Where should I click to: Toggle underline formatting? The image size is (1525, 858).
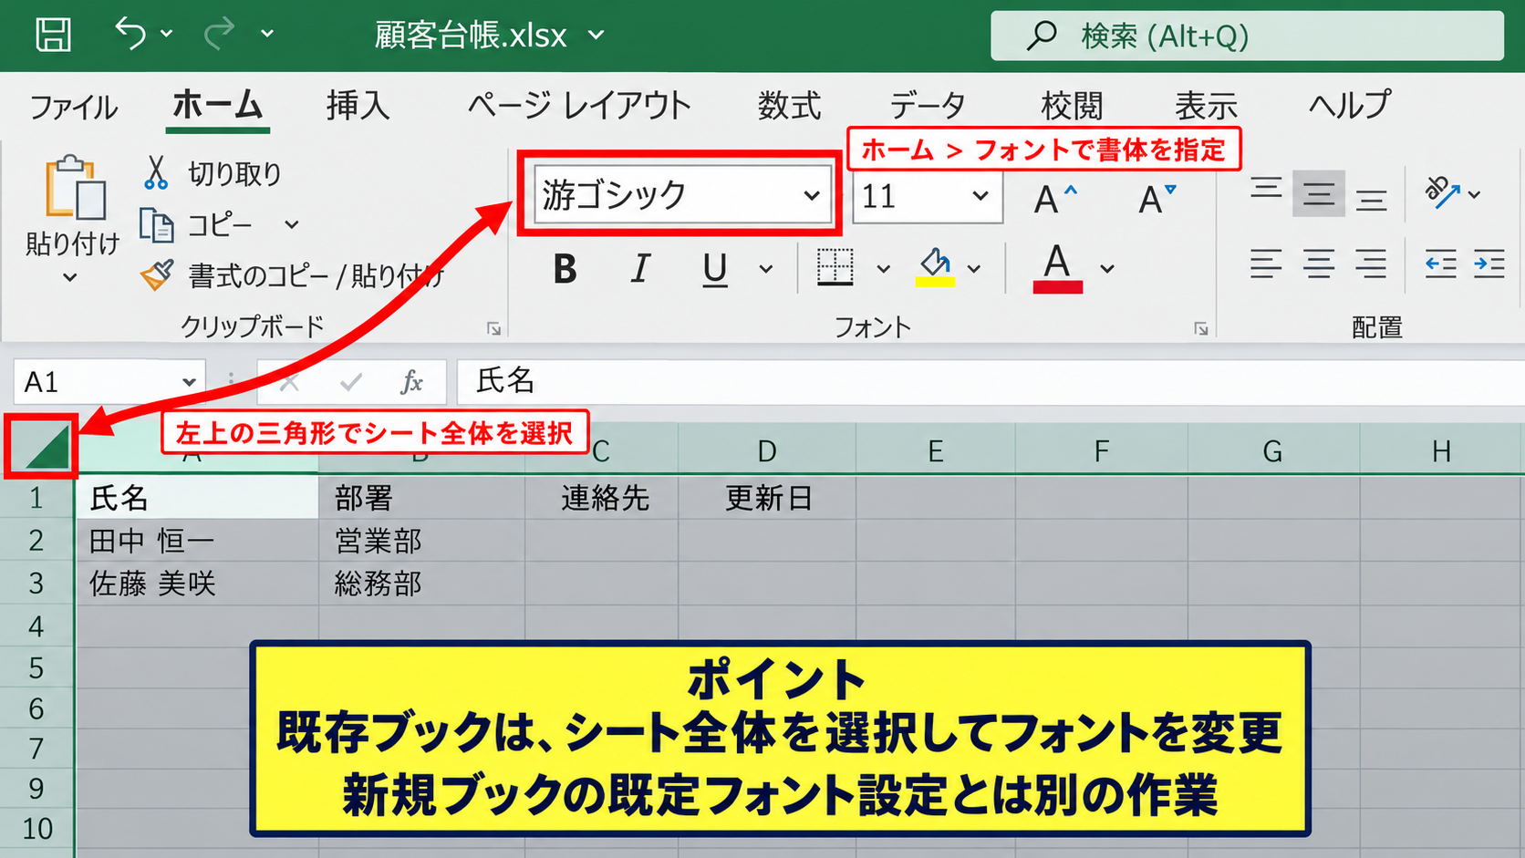pyautogui.click(x=715, y=270)
